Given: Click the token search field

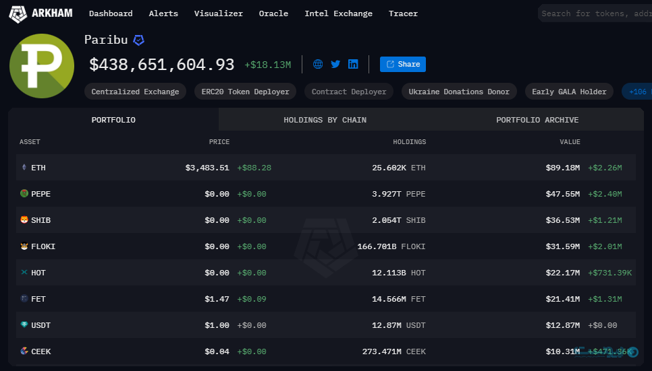Looking at the screenshot, I should click(x=595, y=13).
